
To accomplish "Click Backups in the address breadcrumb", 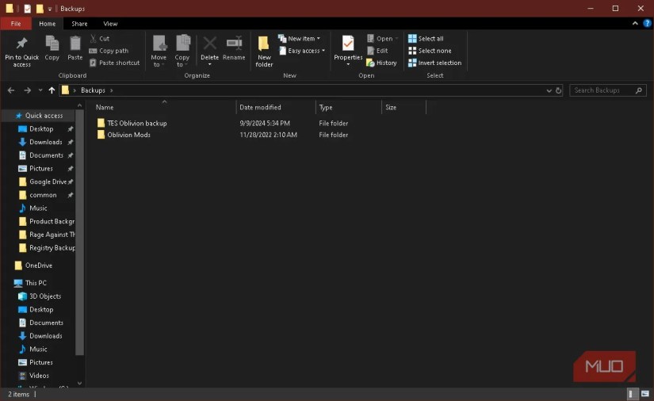I will 93,90.
